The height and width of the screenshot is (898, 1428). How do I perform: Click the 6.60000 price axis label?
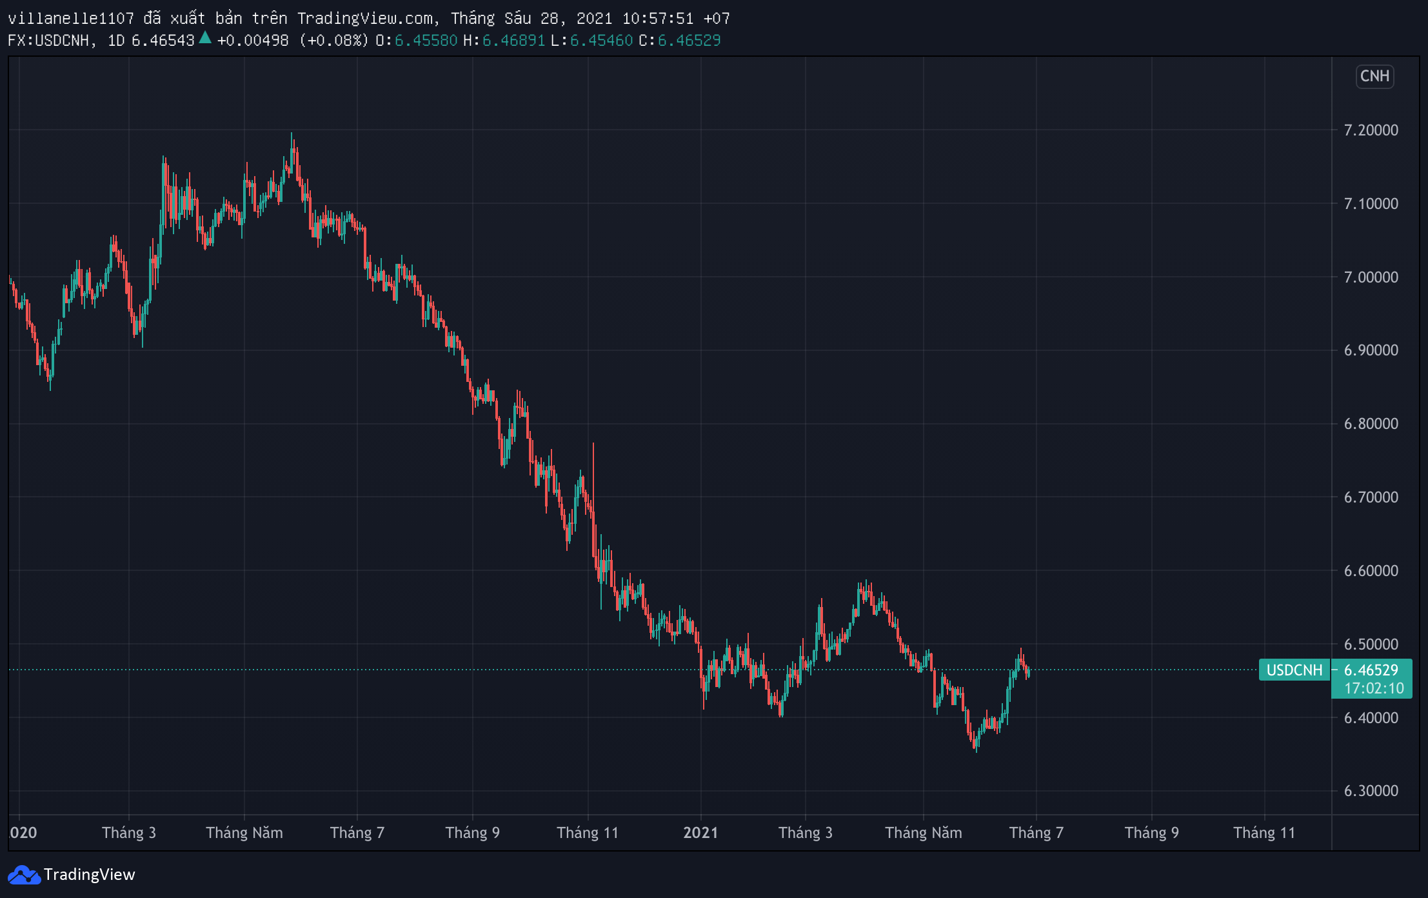tap(1371, 571)
